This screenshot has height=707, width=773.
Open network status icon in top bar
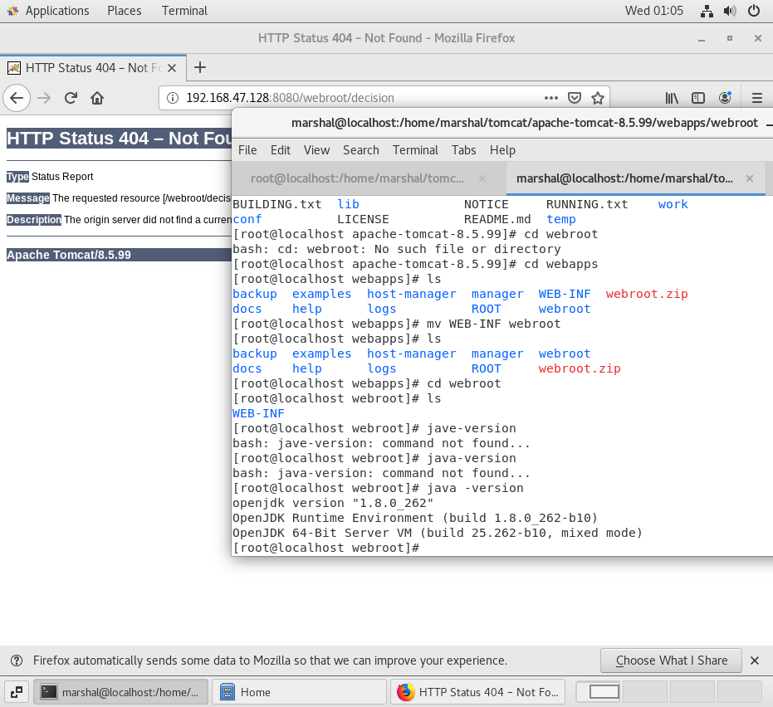click(x=707, y=11)
